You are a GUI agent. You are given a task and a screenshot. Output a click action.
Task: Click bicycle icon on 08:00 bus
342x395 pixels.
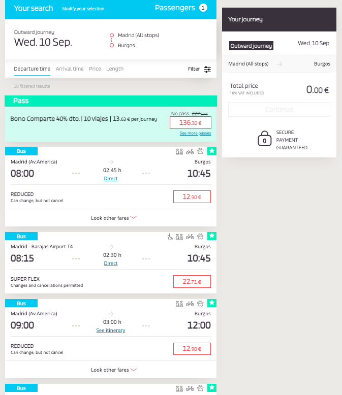[x=190, y=151]
